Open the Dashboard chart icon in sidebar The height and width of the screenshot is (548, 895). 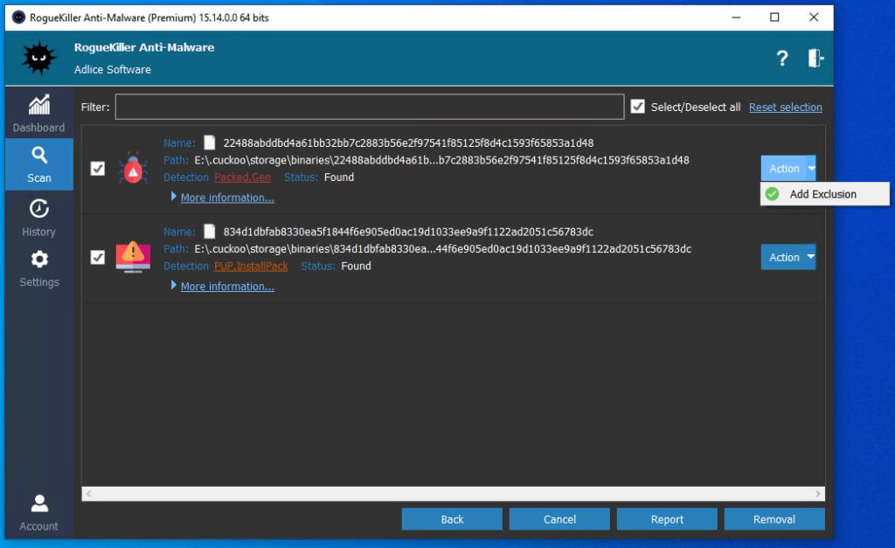click(x=38, y=106)
